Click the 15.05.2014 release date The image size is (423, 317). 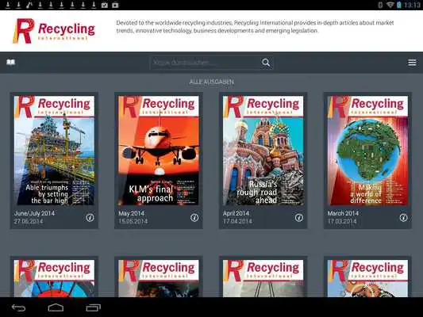[133, 221]
